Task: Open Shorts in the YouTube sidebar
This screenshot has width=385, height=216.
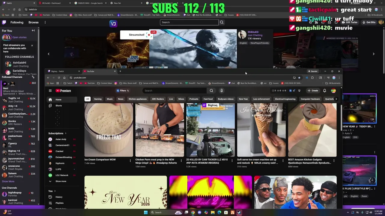Action: [58, 106]
